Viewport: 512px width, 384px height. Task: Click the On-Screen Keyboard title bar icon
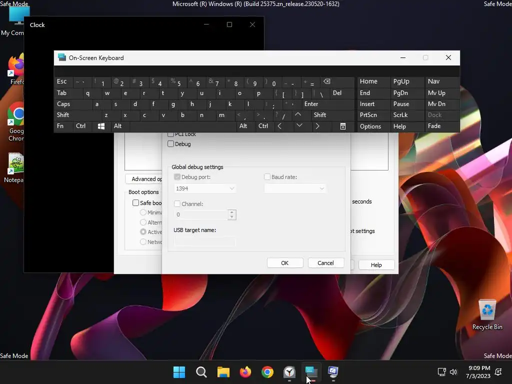click(61, 57)
